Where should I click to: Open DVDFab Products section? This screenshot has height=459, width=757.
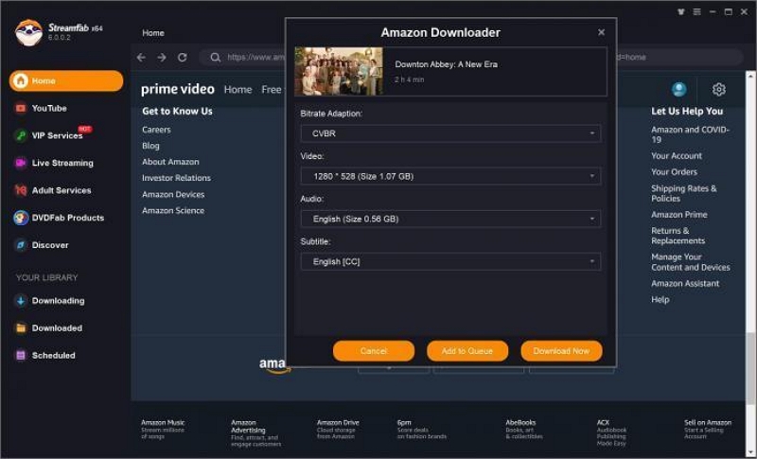point(67,218)
